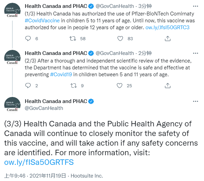
Task: Open the @GovCanHealth handle on third tweet
Action: click(44, 108)
